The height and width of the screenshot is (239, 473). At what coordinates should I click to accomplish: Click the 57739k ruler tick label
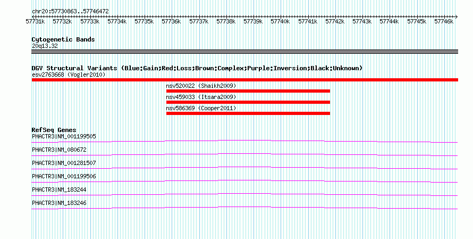tap(253, 21)
